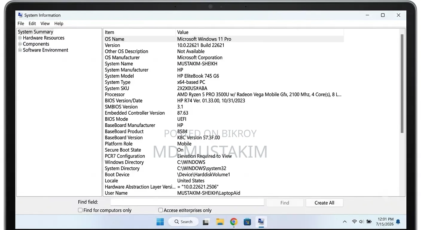Click the Create All button

coord(324,203)
